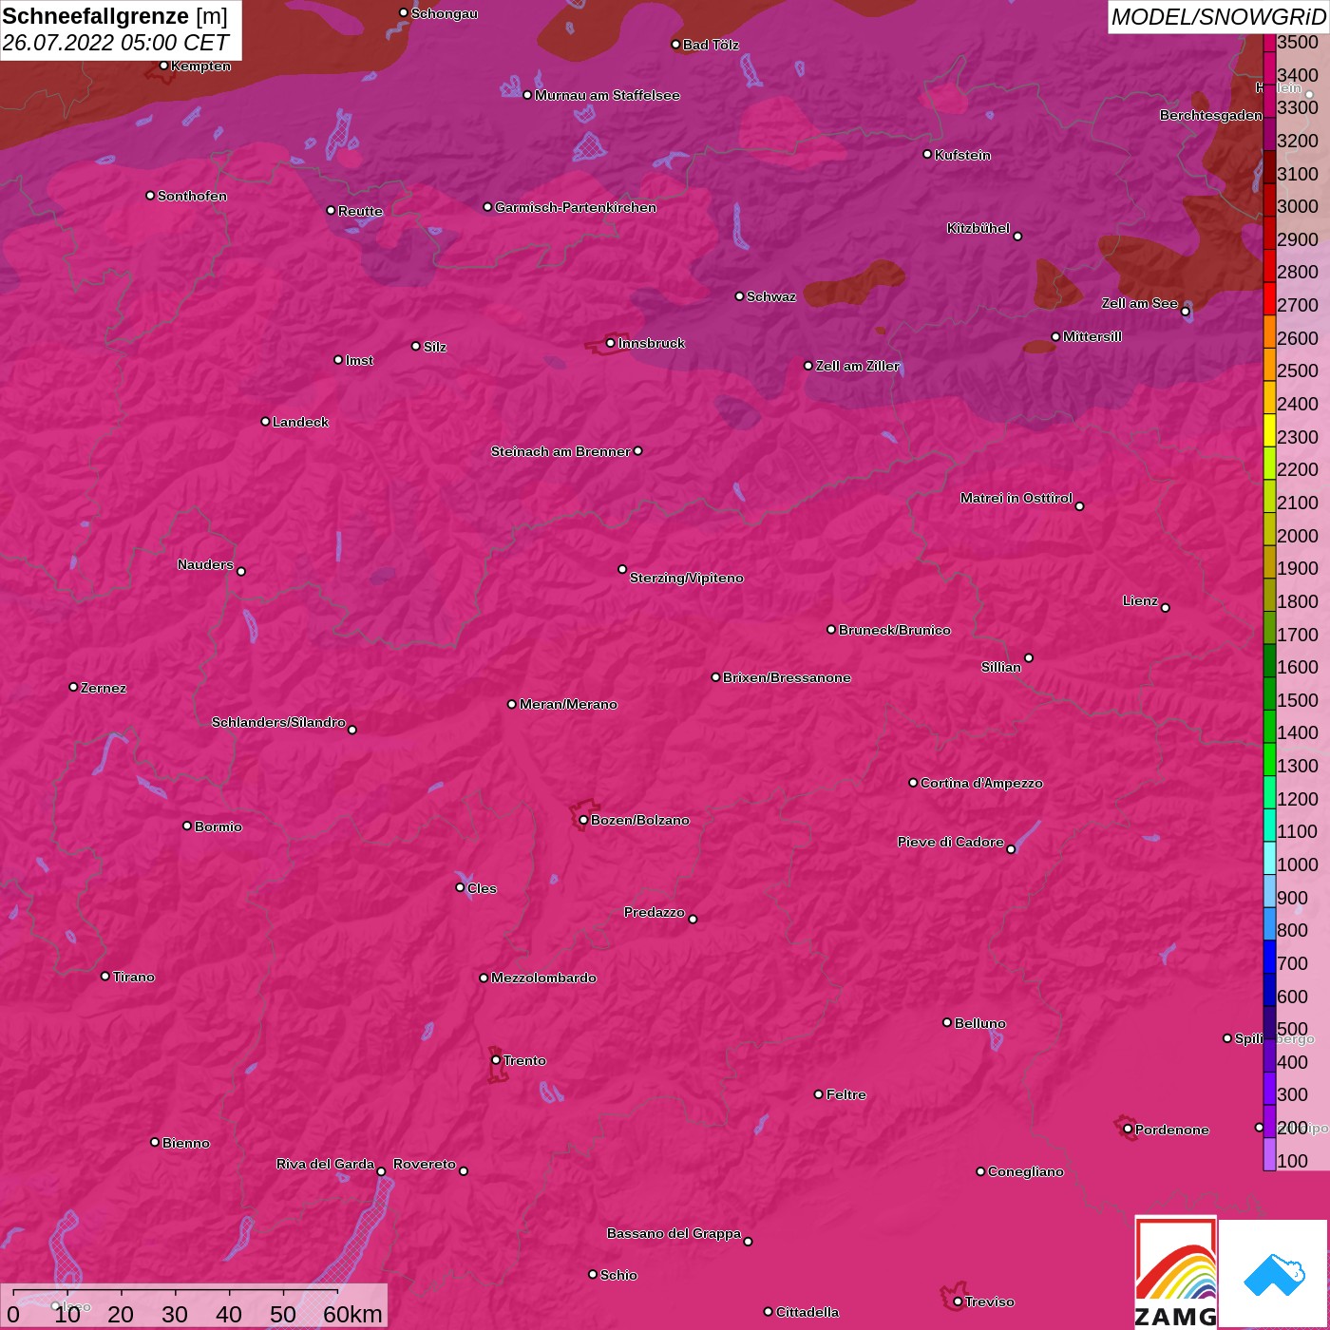The height and width of the screenshot is (1330, 1330).
Task: Select the Brixen/Bressanone label
Action: tap(787, 677)
